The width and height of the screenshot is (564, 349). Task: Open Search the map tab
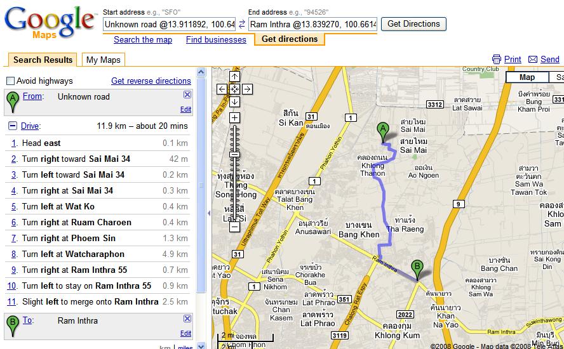(x=143, y=39)
